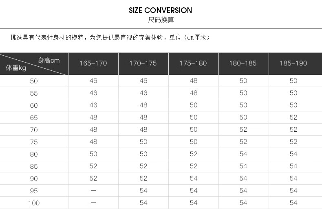The image size is (322, 209).
Task: Click the 65 kg weight row label
Action: coord(34,118)
